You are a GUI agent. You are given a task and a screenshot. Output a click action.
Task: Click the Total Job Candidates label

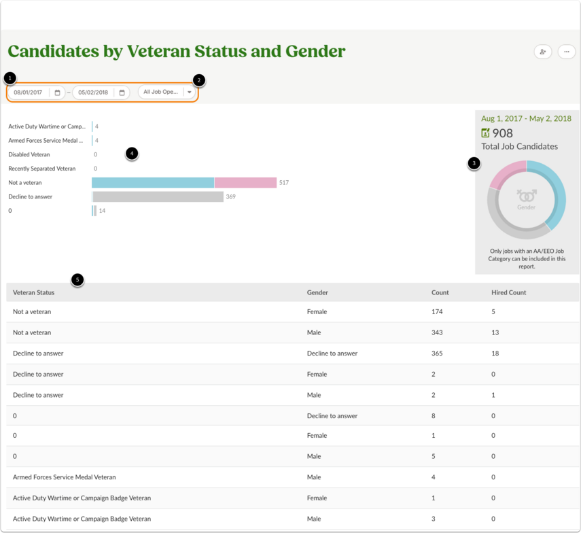tap(519, 146)
